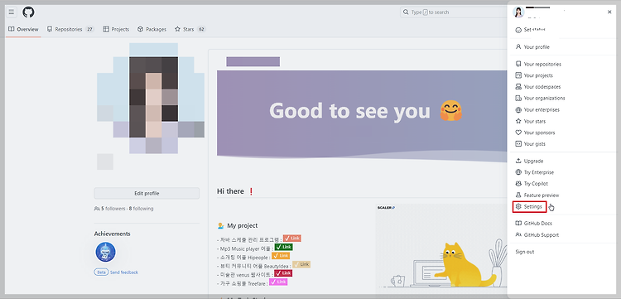Image resolution: width=621 pixels, height=299 pixels.
Task: Click the heart icon beside Your sponsors
Action: (x=518, y=133)
